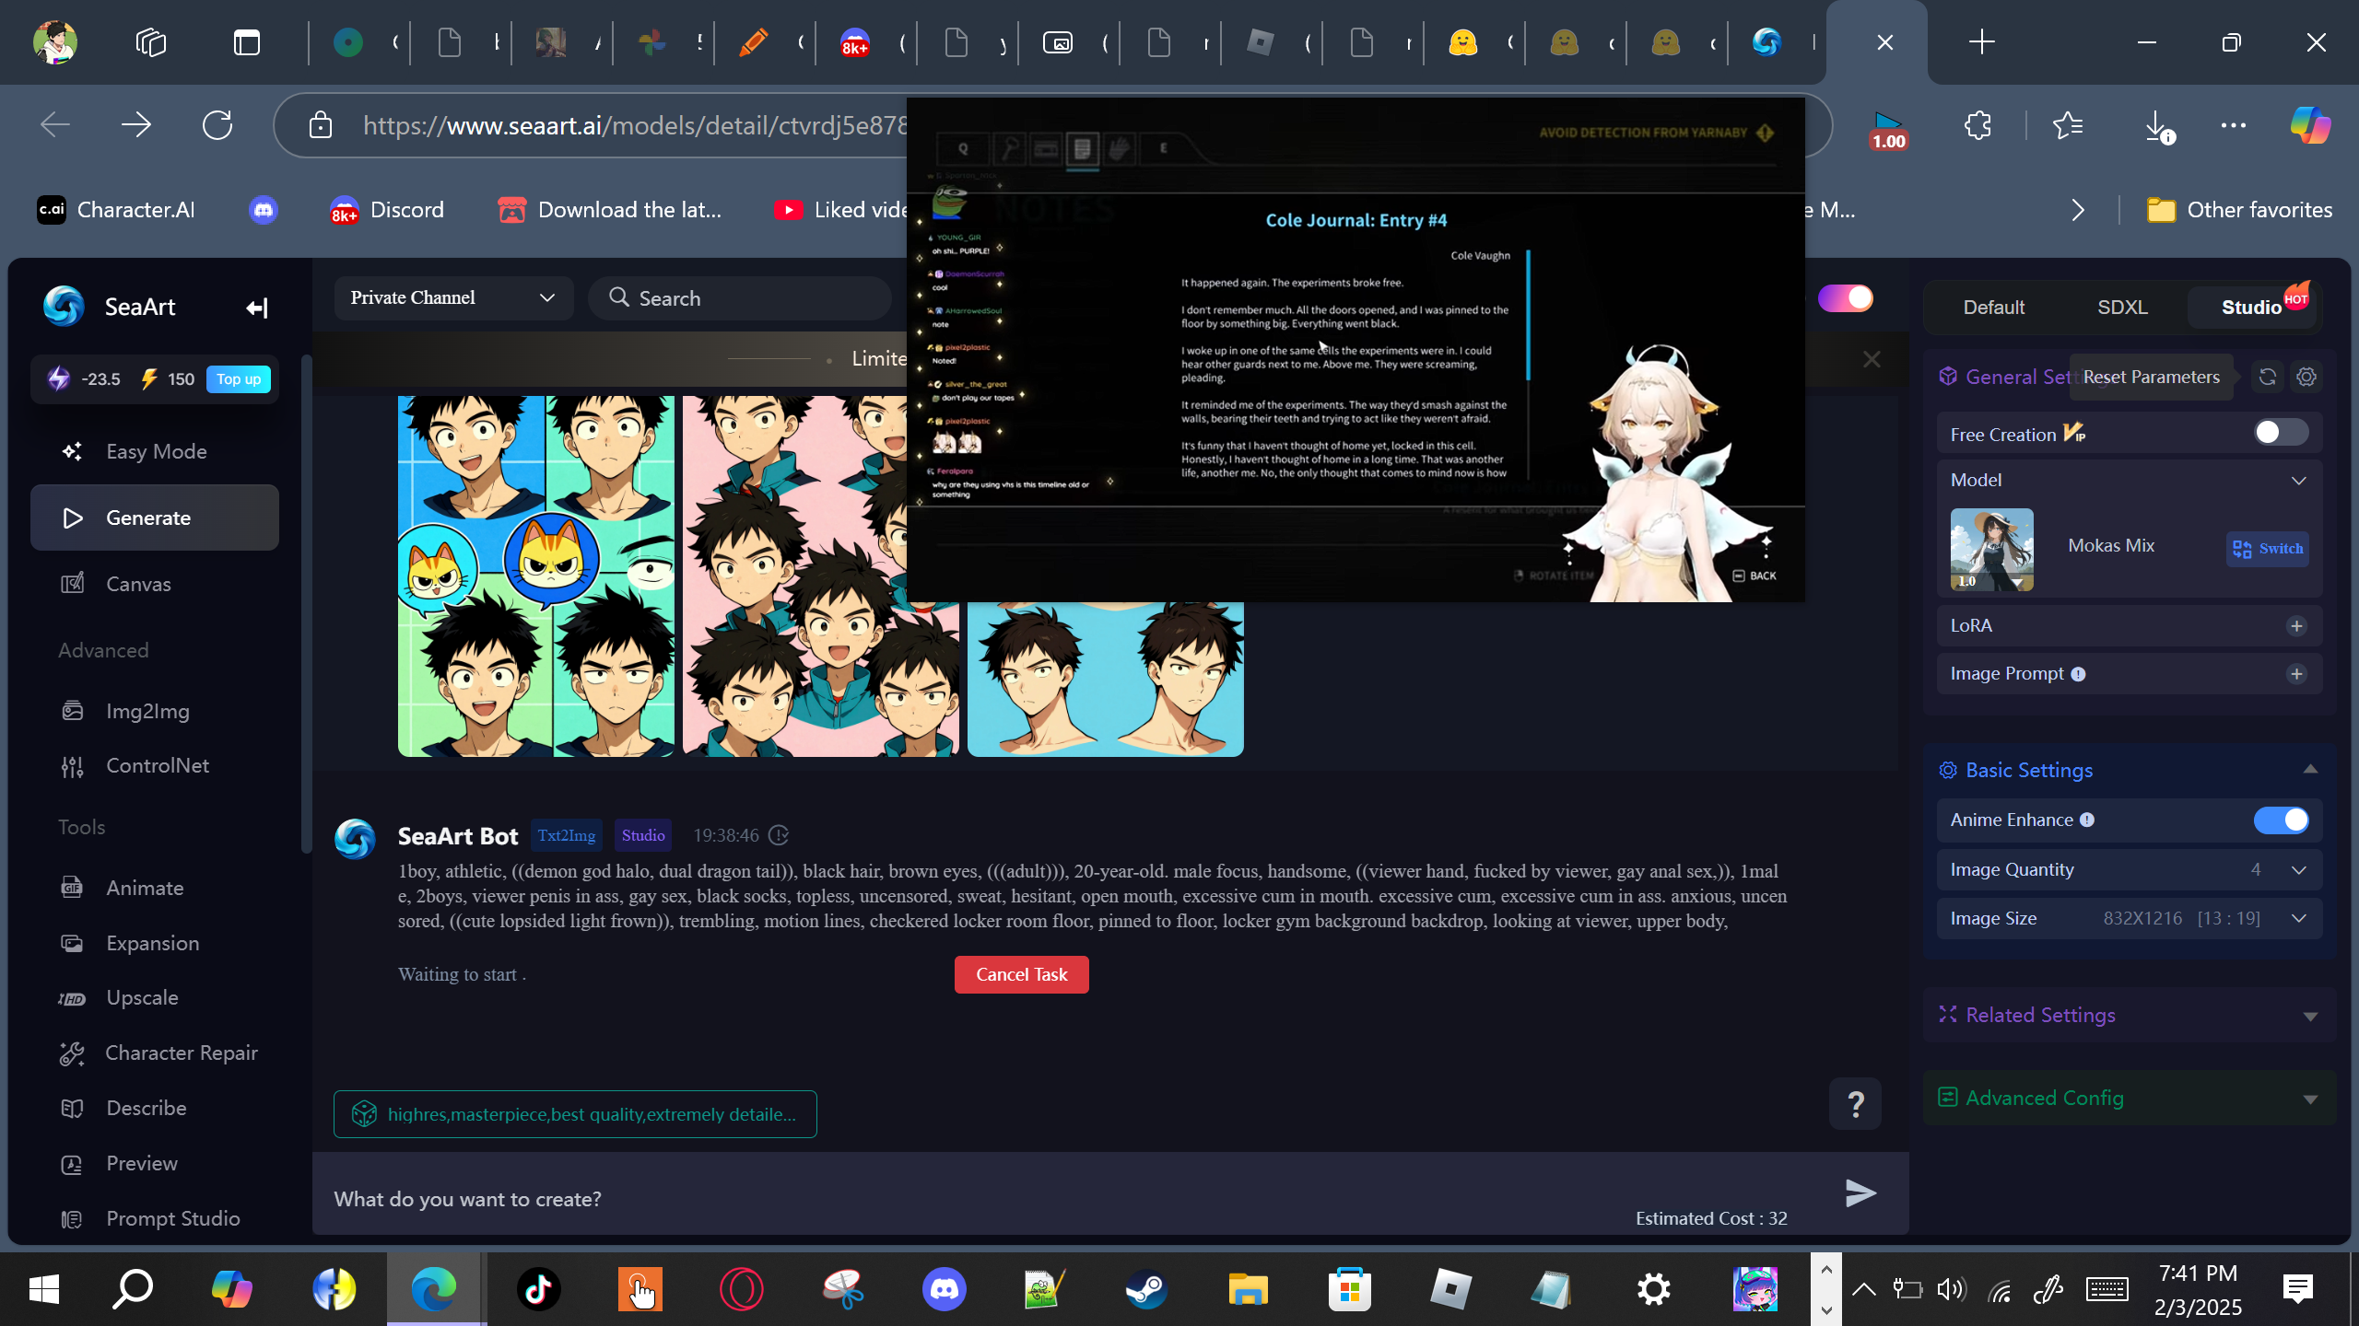Switch to the SDXL tab
The height and width of the screenshot is (1326, 2359).
click(x=2122, y=308)
